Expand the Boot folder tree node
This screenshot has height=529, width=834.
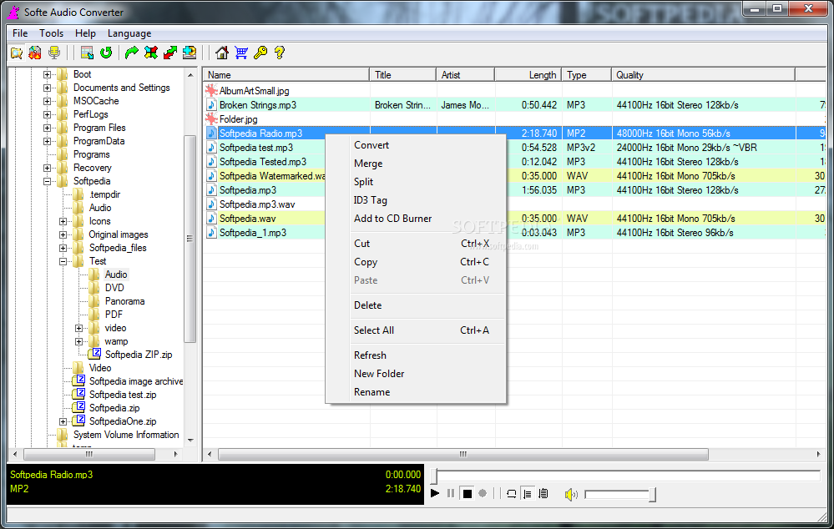pos(48,74)
